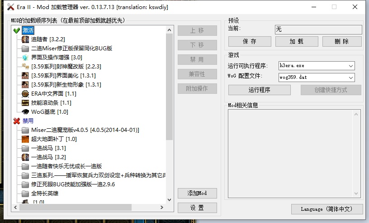Click the 追随者 [3.2.2] mod icon

click(25, 39)
